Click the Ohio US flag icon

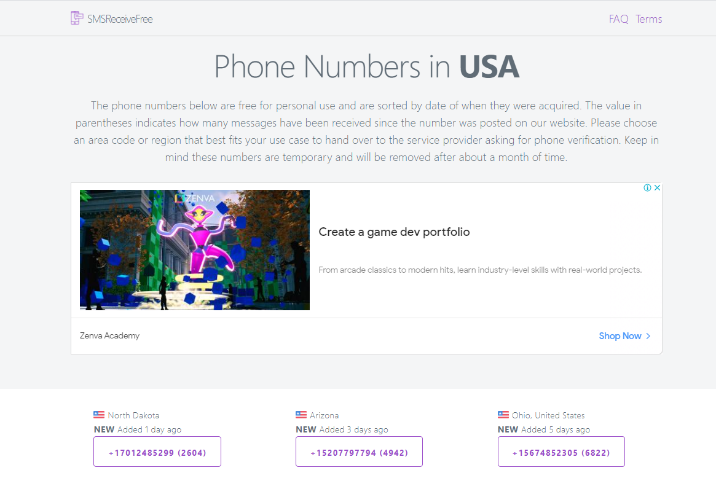coord(503,415)
